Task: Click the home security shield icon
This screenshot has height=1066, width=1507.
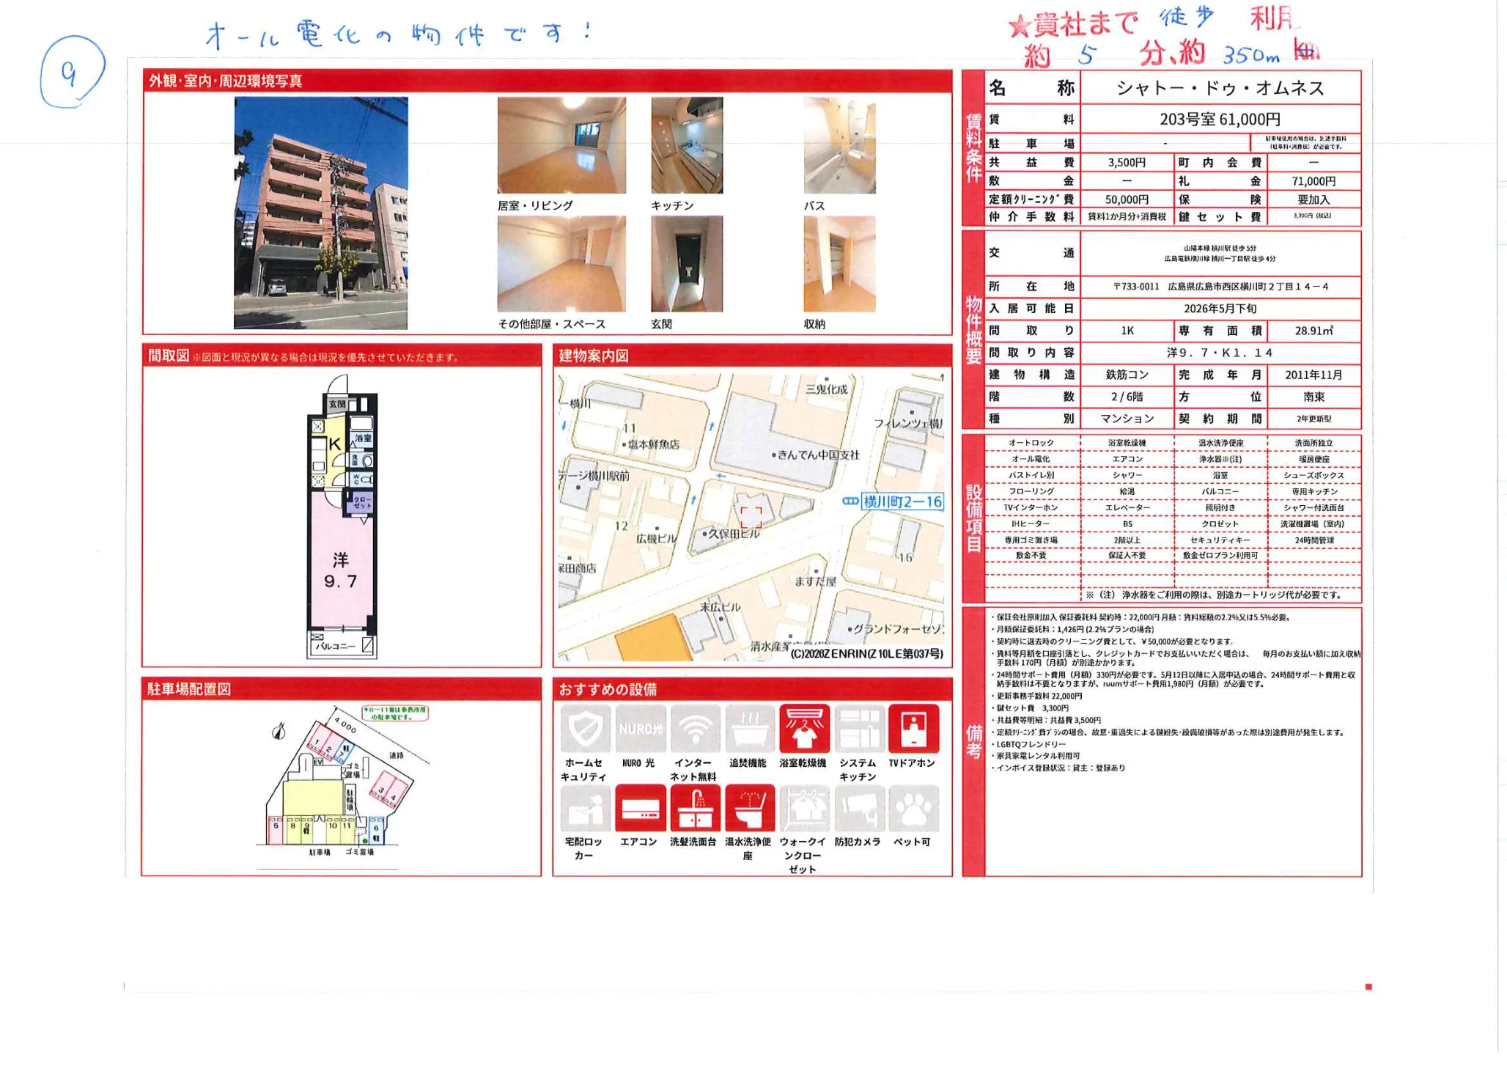Action: tap(586, 729)
